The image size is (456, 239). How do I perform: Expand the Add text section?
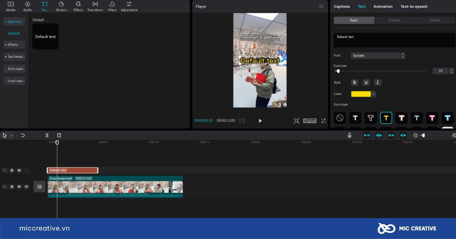click(14, 22)
